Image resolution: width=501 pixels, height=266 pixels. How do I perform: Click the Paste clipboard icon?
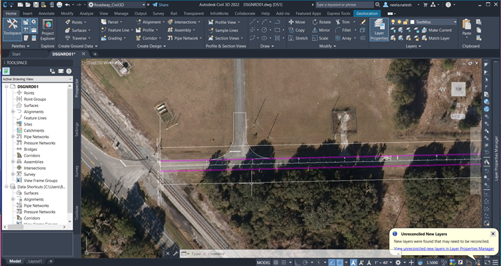click(x=466, y=27)
